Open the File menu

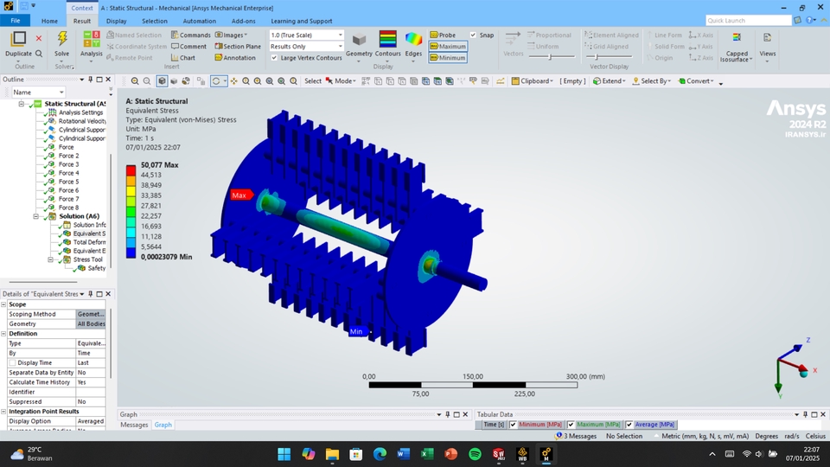pos(16,21)
